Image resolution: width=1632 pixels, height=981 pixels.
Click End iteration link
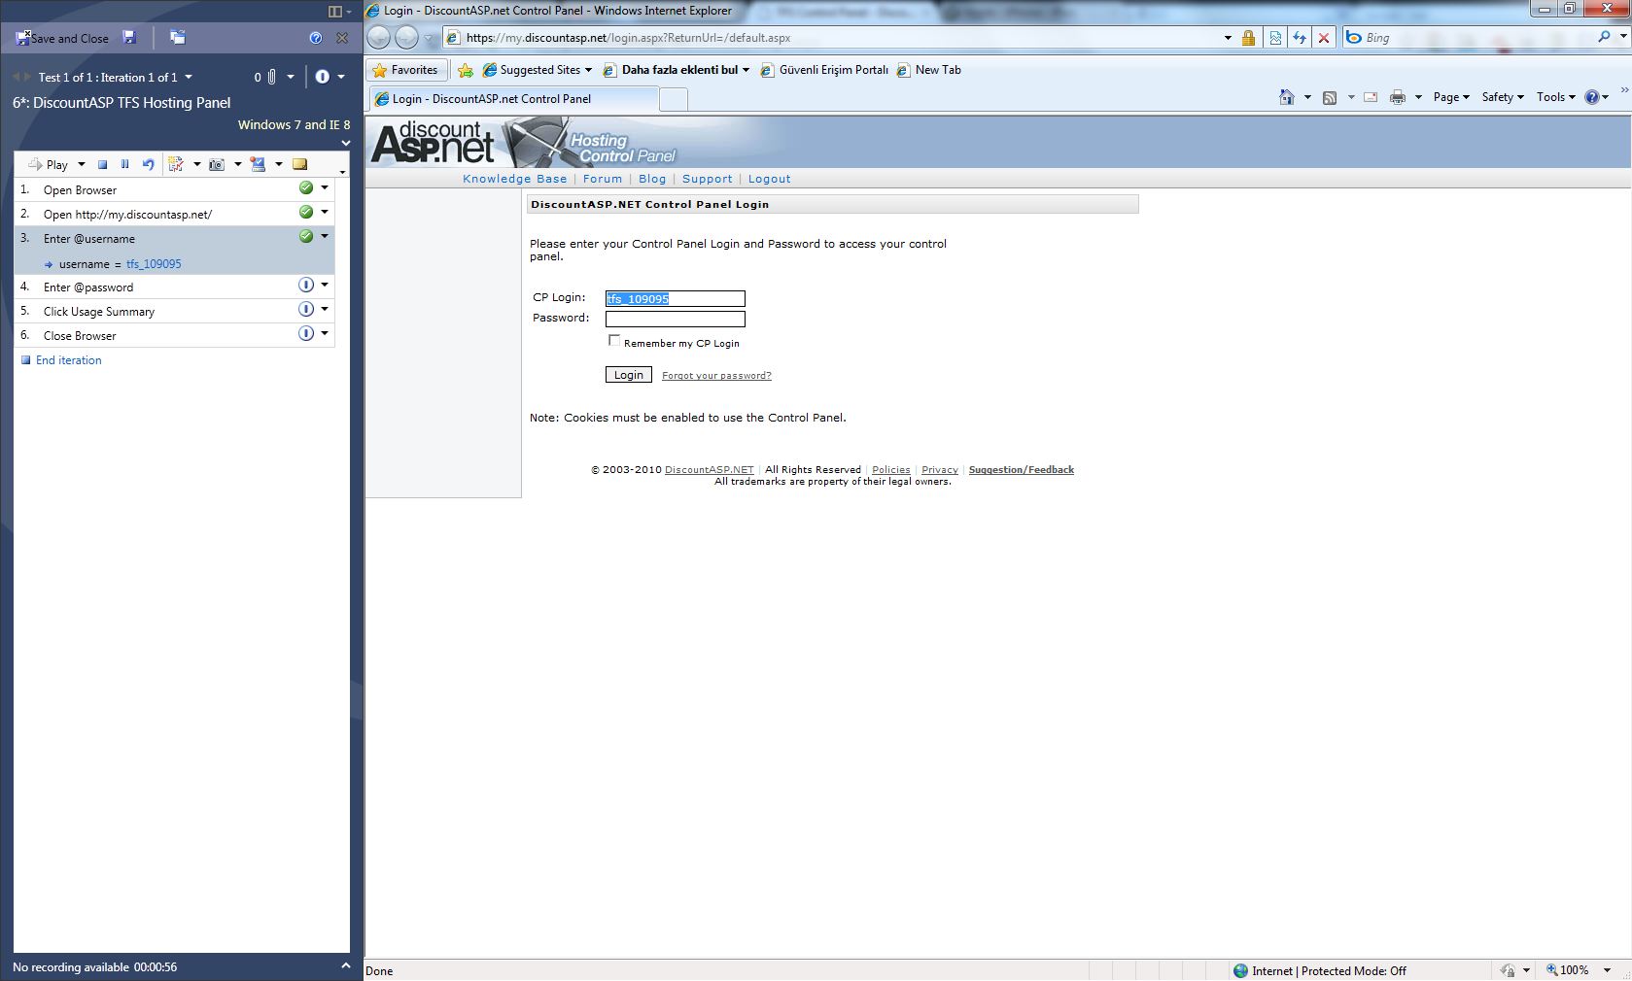point(68,360)
